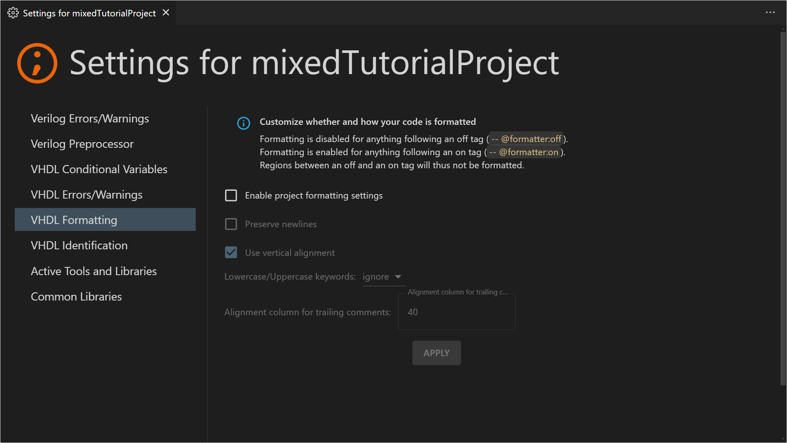
Task: Go to VHDL Conditional Variables page
Action: [x=99, y=170]
